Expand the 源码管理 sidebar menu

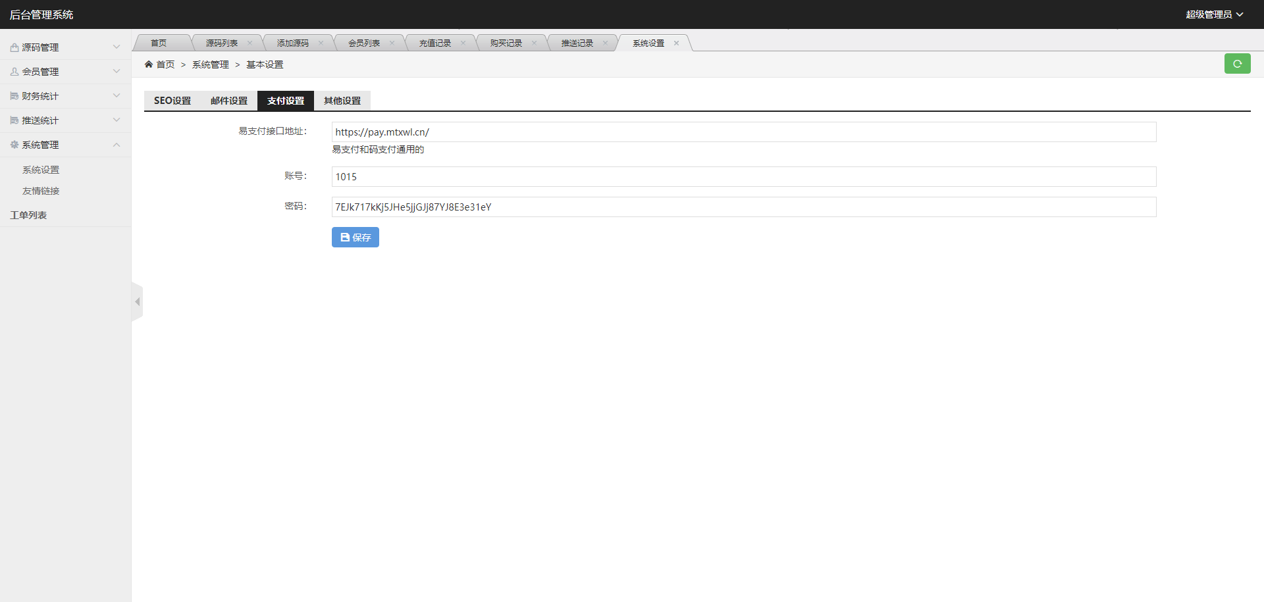(65, 47)
